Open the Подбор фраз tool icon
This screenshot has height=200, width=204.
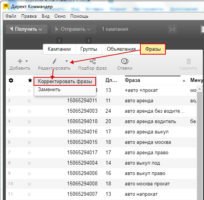pos(93,61)
